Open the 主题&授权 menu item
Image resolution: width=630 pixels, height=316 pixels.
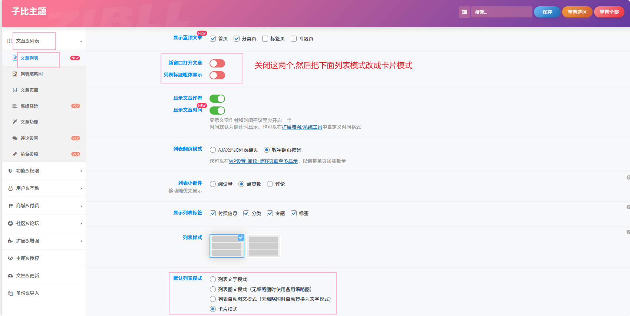coord(28,259)
